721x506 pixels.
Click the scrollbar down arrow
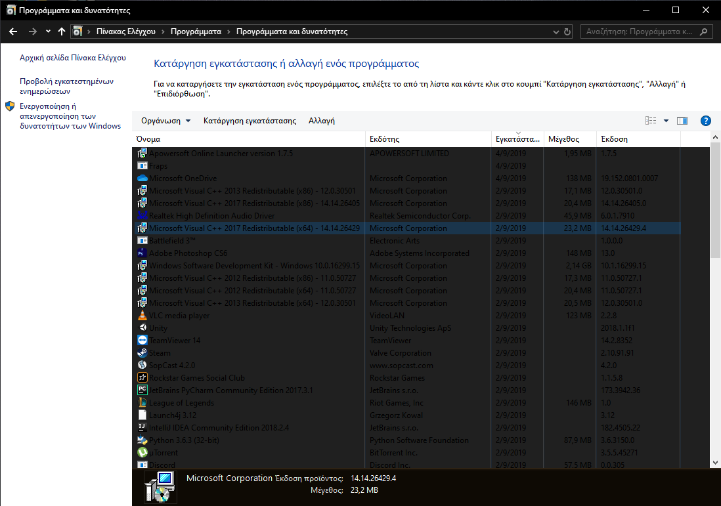point(715,463)
